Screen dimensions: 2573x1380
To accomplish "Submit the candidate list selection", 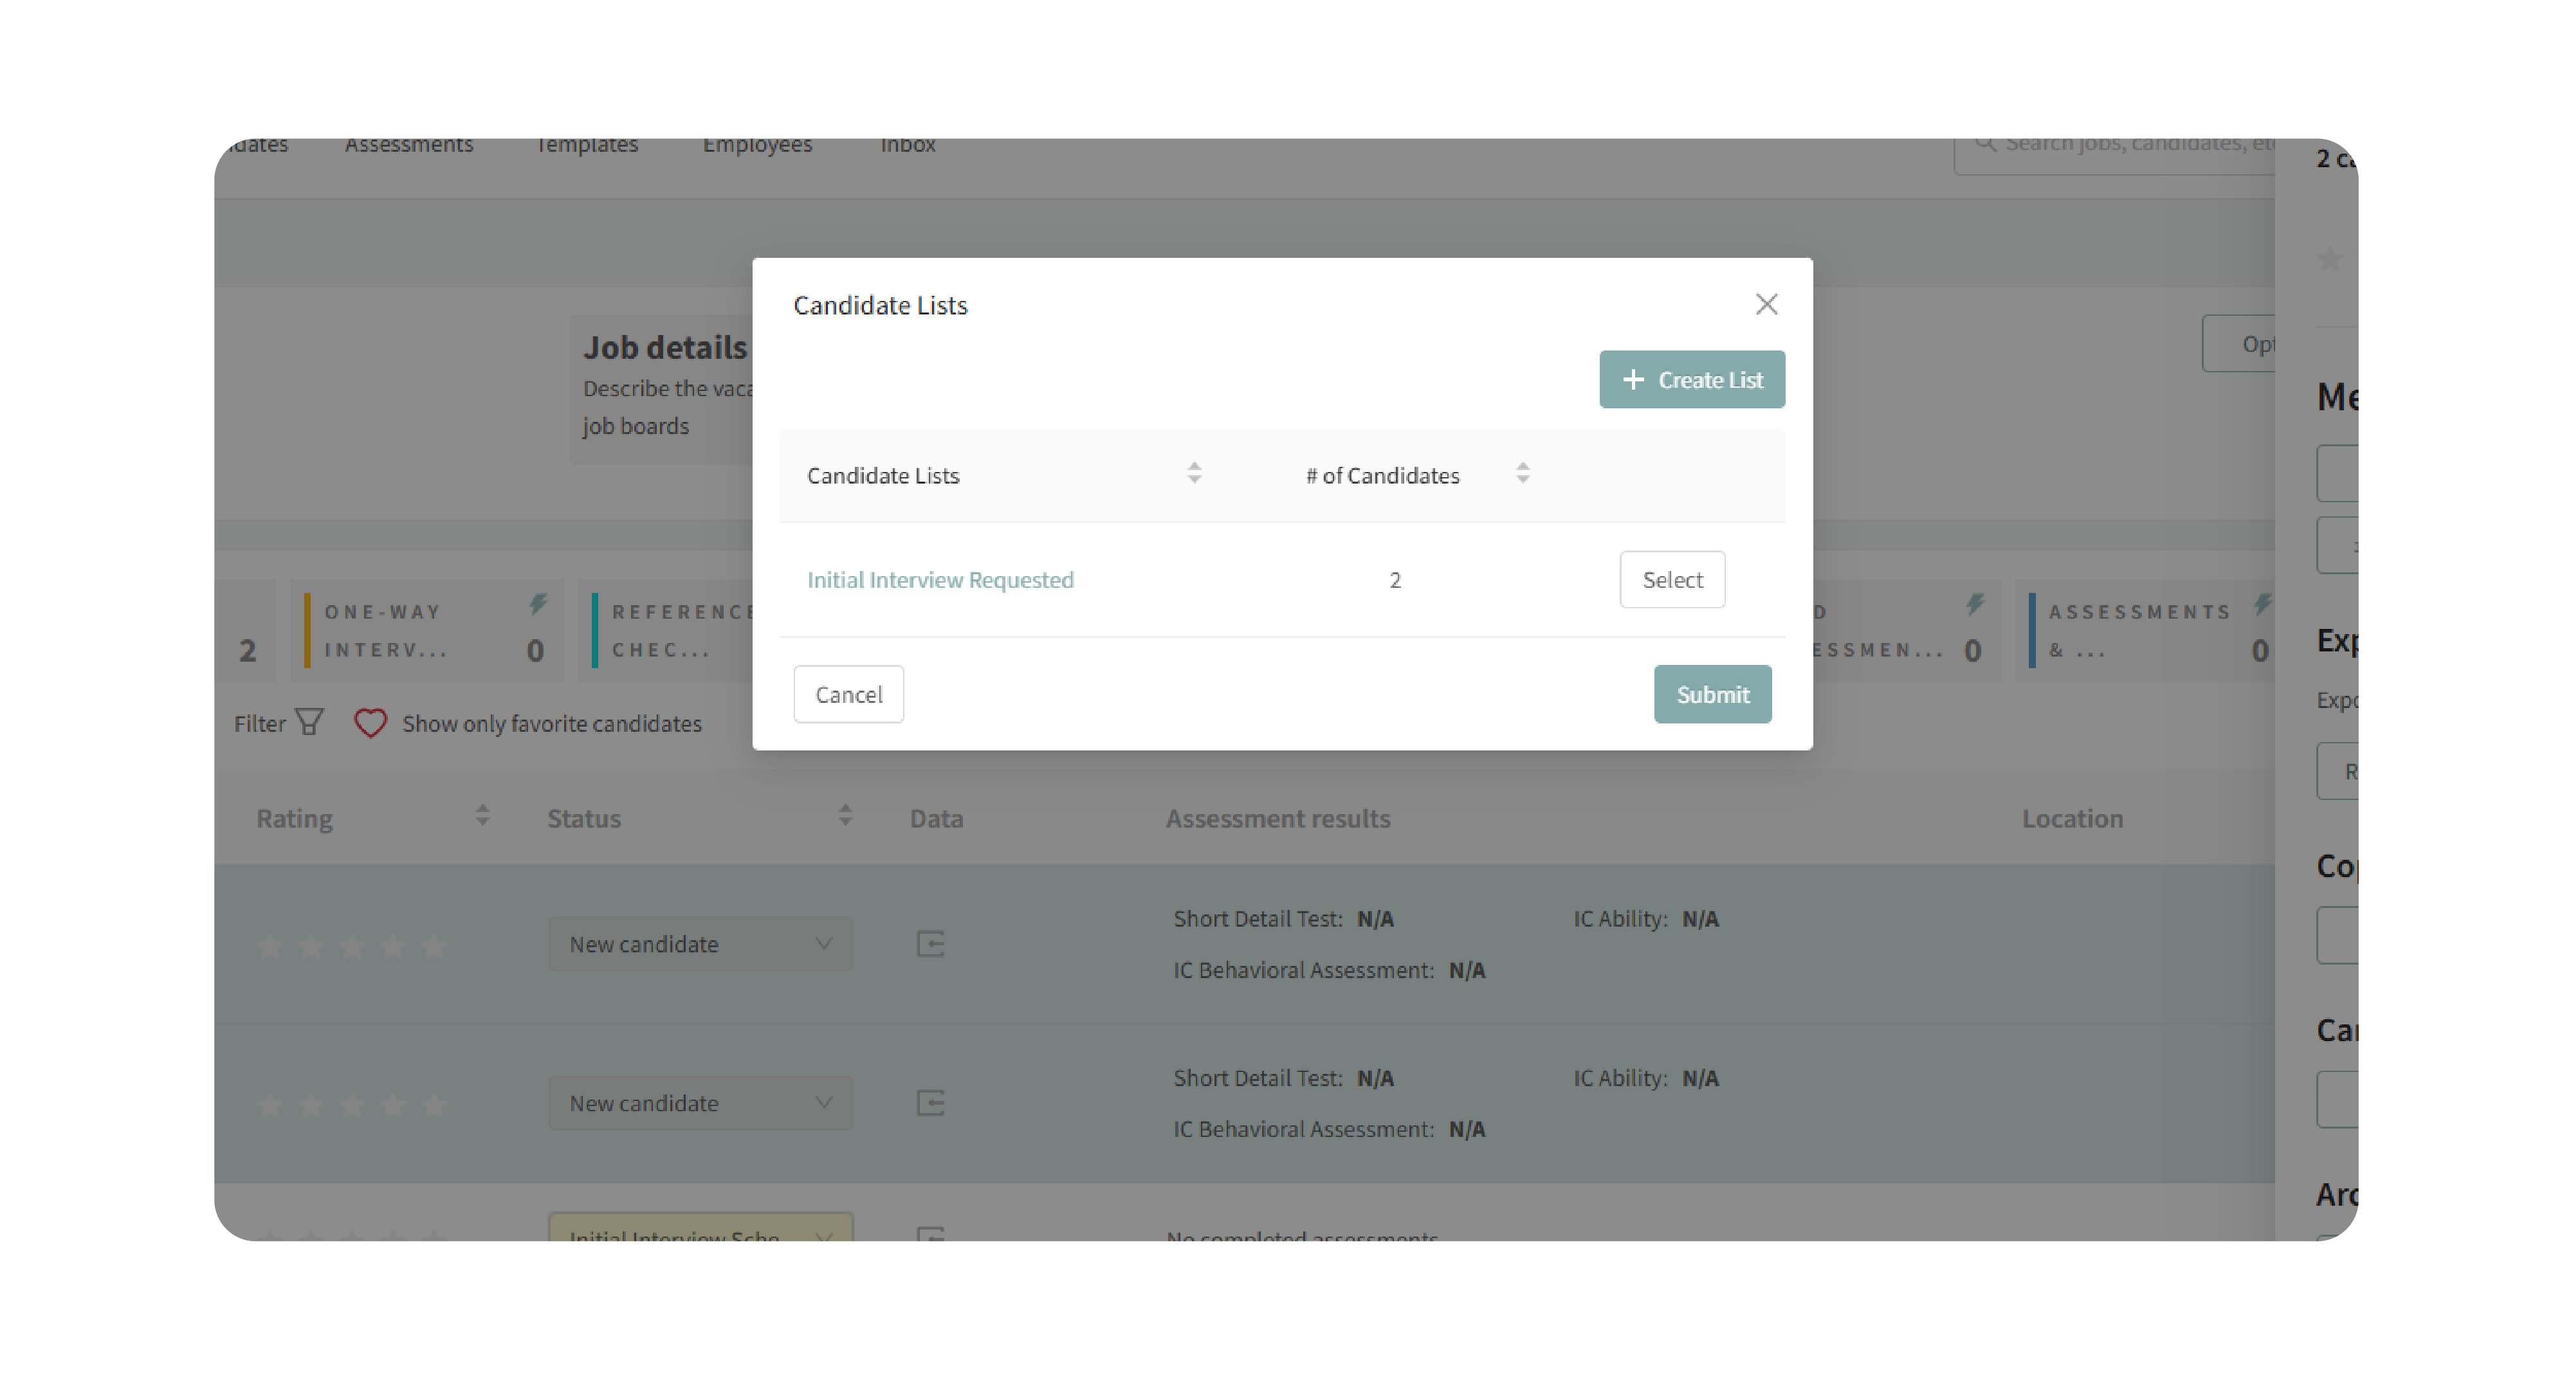I will (1712, 694).
